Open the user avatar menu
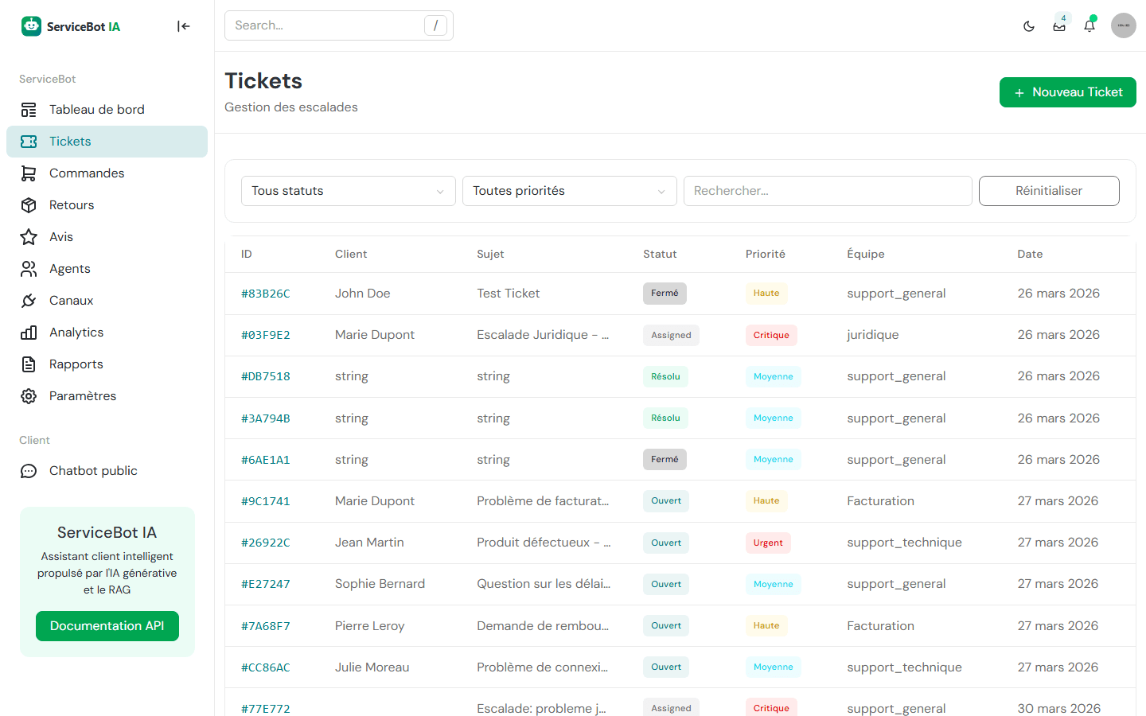The height and width of the screenshot is (716, 1146). coord(1124,25)
